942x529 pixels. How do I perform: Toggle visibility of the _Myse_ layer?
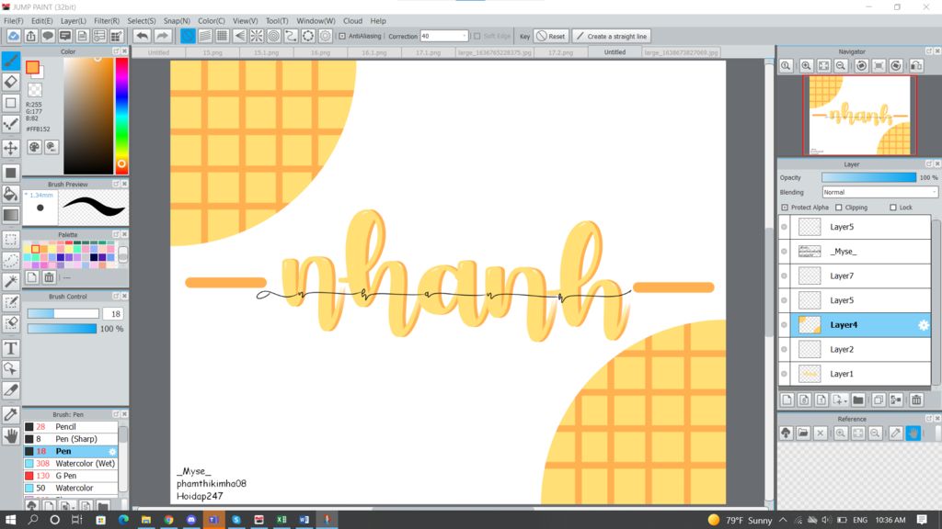[784, 252]
